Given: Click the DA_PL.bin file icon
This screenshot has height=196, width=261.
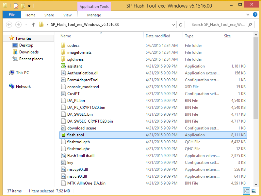Looking at the screenshot, I should [x=63, y=101].
